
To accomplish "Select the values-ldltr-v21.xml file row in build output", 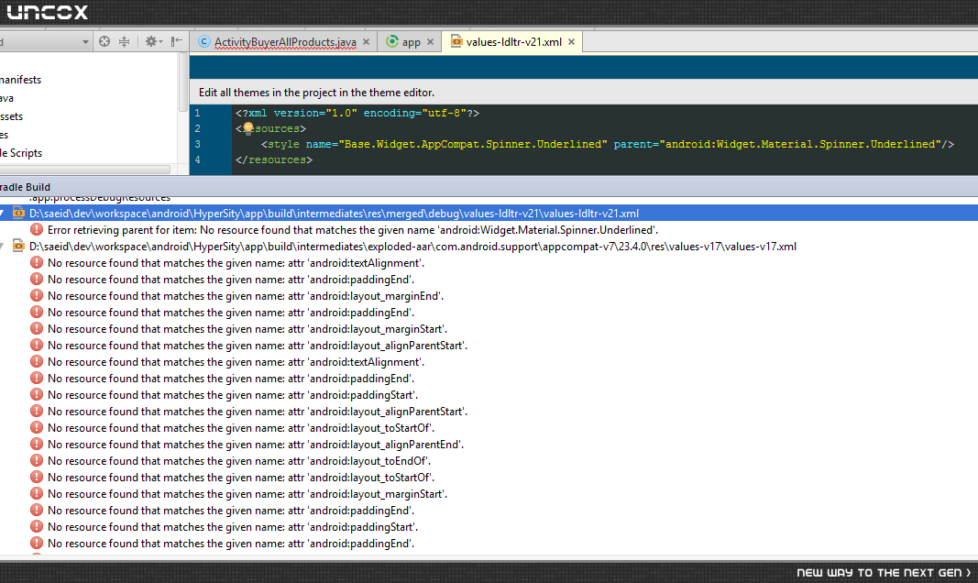I will tap(489, 214).
